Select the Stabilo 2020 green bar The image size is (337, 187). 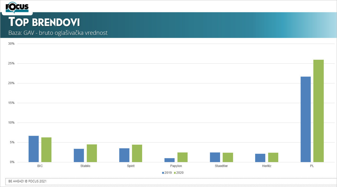click(x=92, y=153)
